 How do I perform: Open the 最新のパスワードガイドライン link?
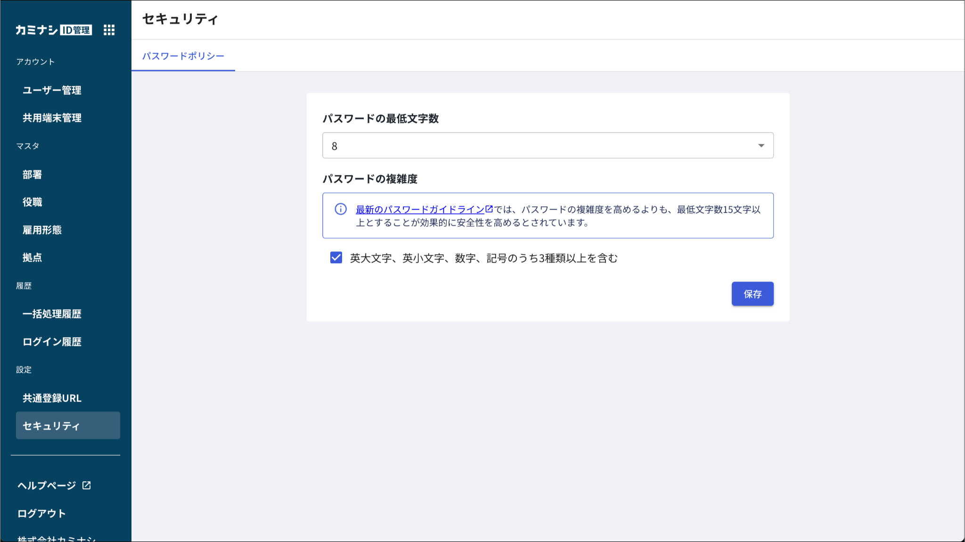420,210
